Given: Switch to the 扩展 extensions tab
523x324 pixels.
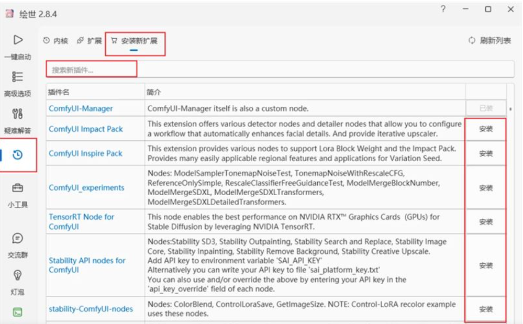Looking at the screenshot, I should pyautogui.click(x=90, y=41).
